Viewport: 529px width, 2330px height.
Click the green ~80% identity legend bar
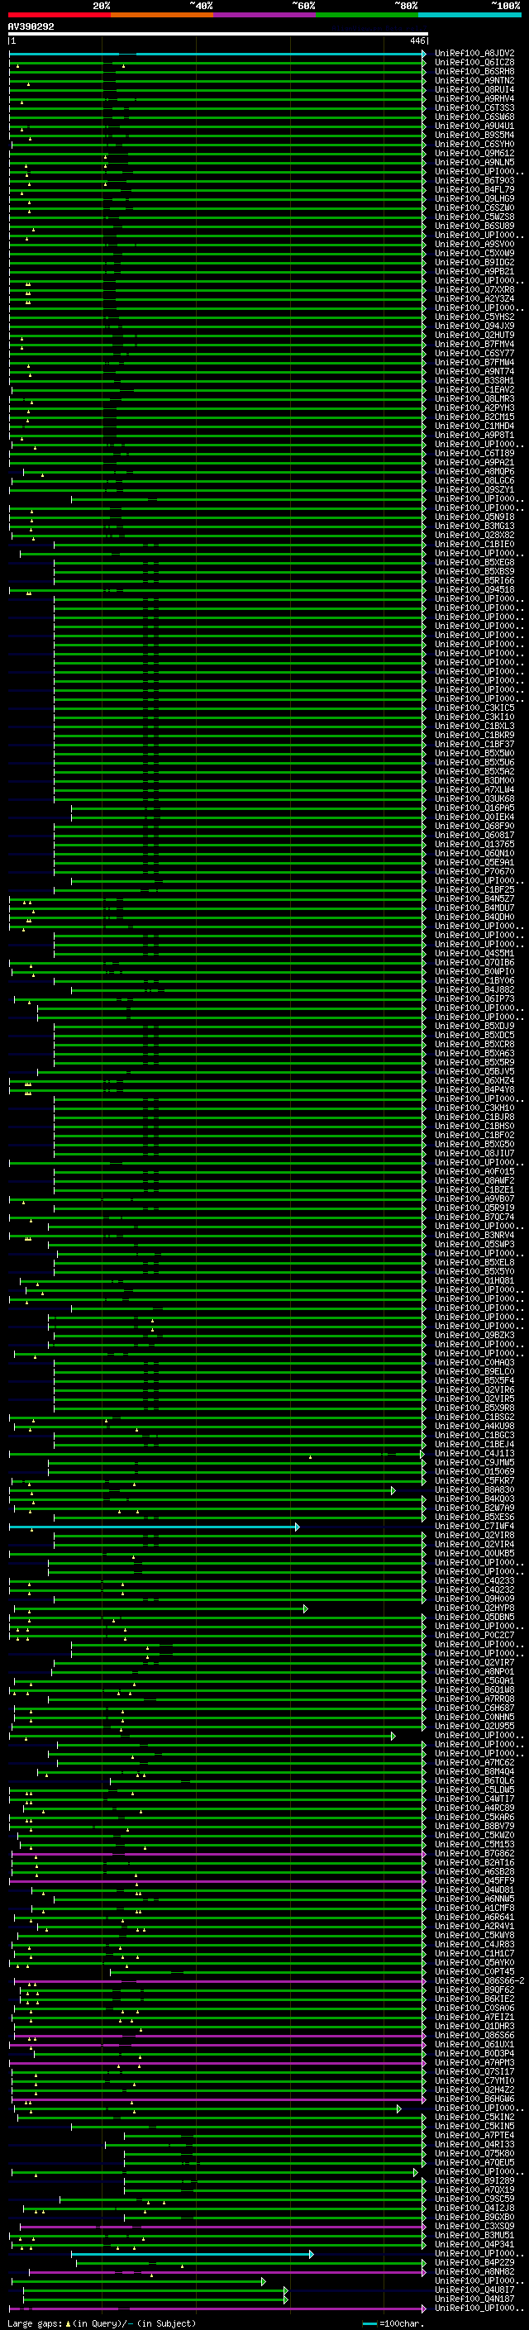point(367,15)
